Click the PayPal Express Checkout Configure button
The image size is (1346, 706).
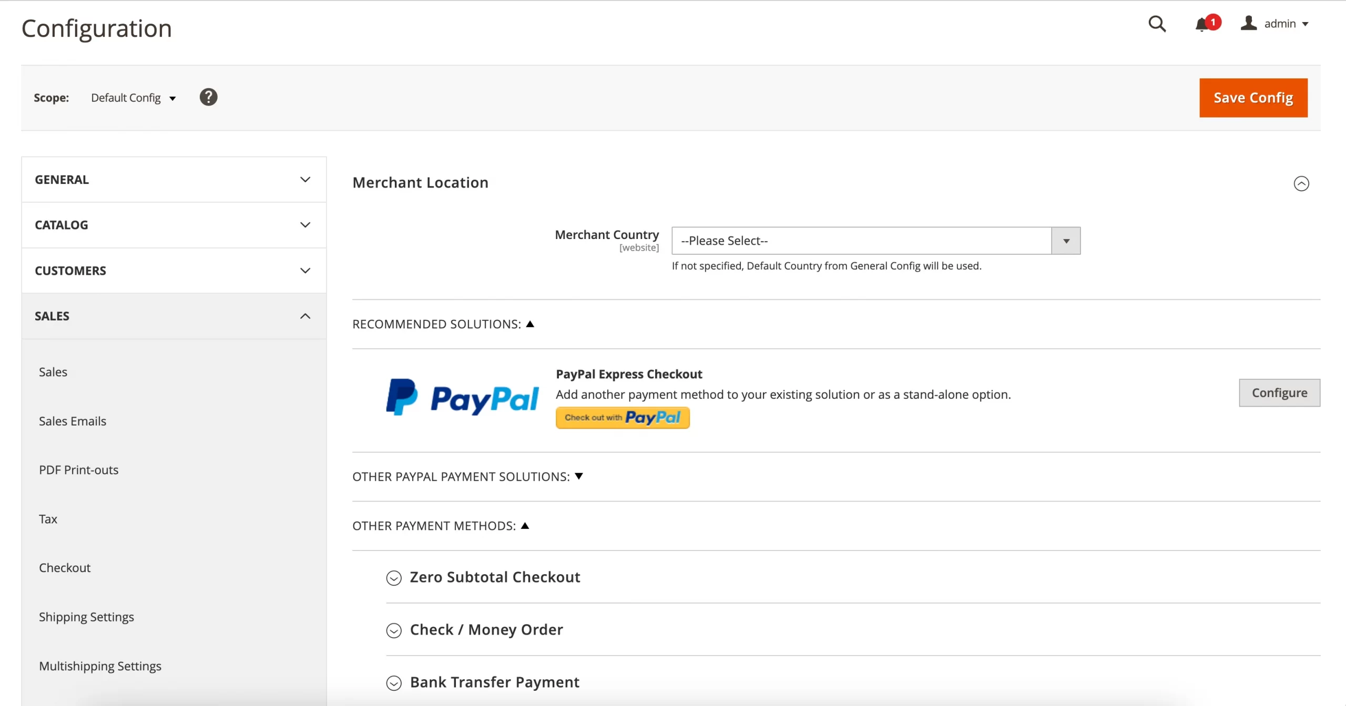pyautogui.click(x=1278, y=392)
